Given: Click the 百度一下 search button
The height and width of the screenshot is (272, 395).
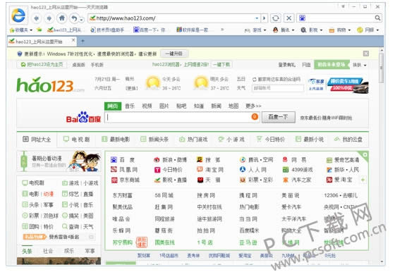Looking at the screenshot, I should pyautogui.click(x=279, y=117).
